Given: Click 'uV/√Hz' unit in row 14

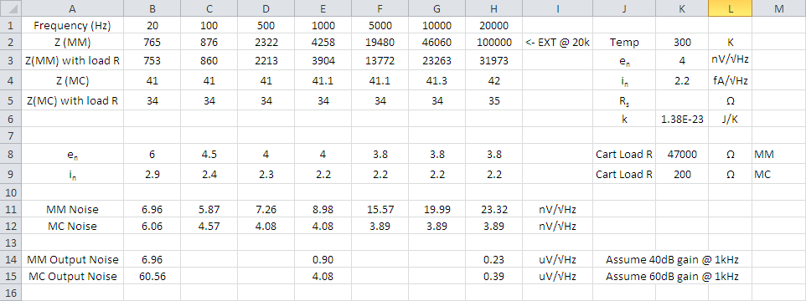Looking at the screenshot, I should [557, 260].
